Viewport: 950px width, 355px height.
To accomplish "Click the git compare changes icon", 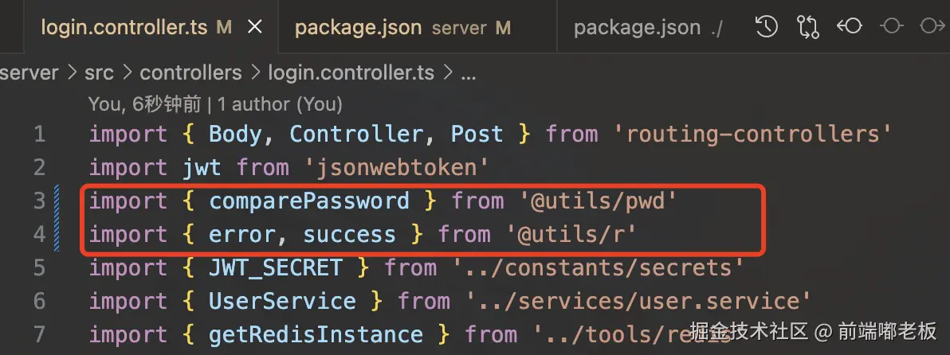I will point(808,26).
